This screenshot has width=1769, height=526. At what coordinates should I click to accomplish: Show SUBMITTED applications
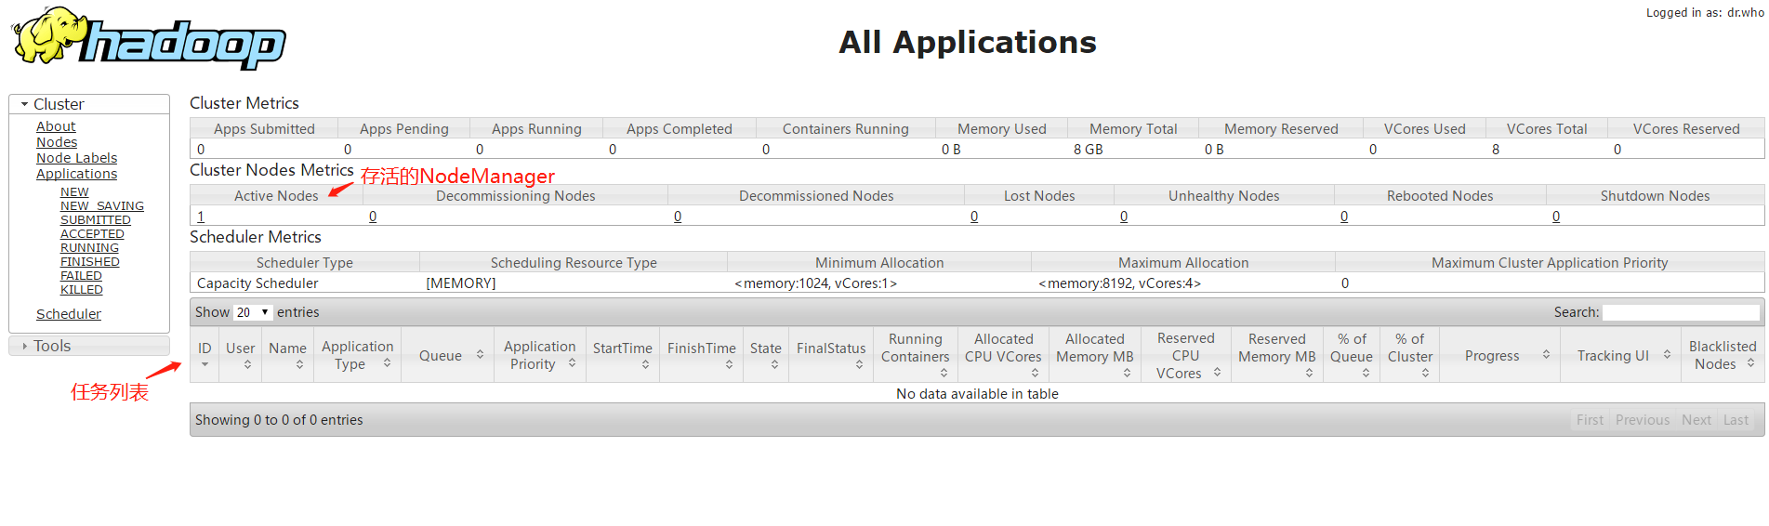pos(96,220)
